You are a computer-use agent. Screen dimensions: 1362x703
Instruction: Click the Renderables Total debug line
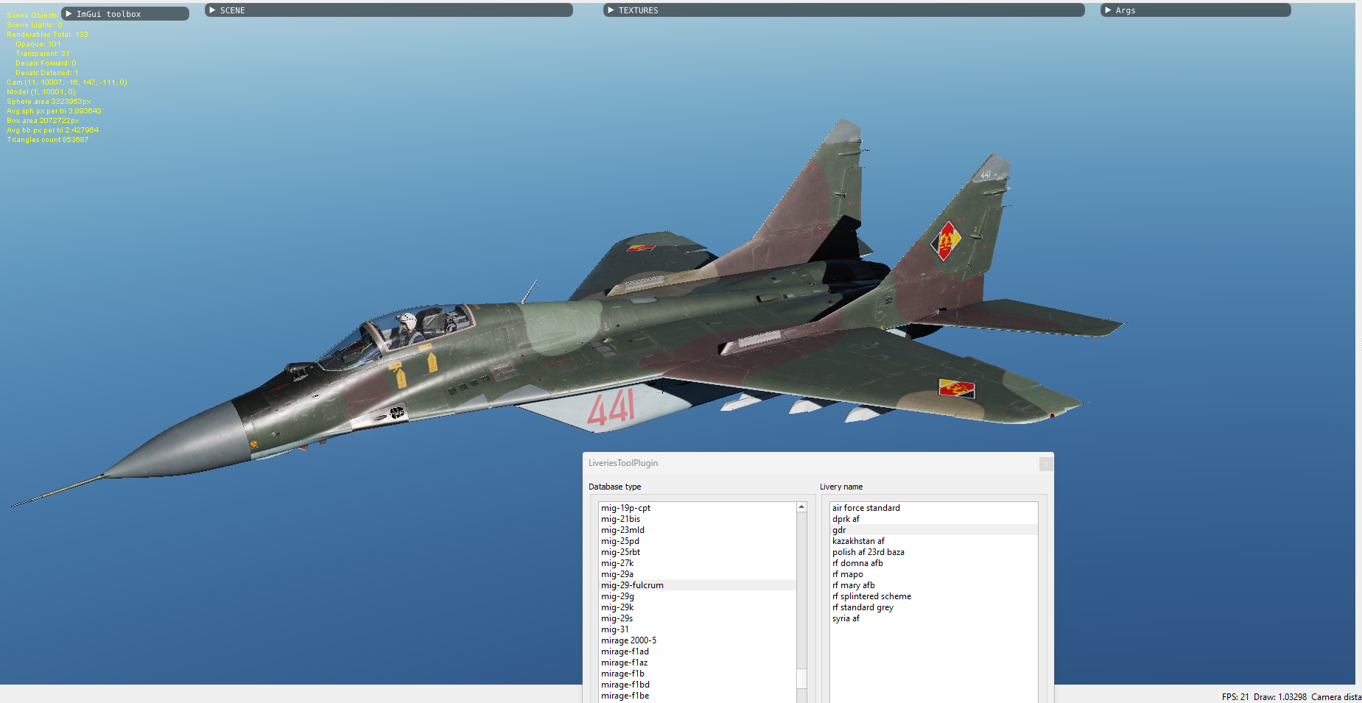[48, 35]
